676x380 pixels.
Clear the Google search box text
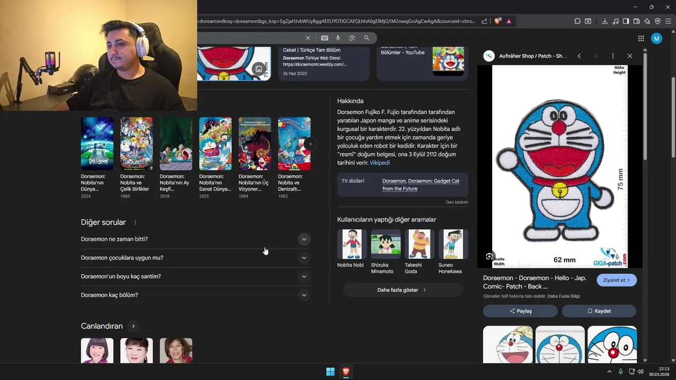[x=308, y=38]
